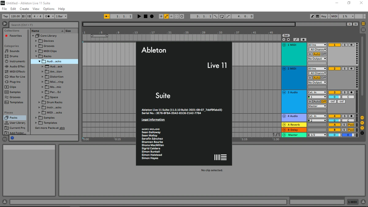This screenshot has height=207, width=368.
Task: Toggle the Loop switch
Action: (222, 16)
